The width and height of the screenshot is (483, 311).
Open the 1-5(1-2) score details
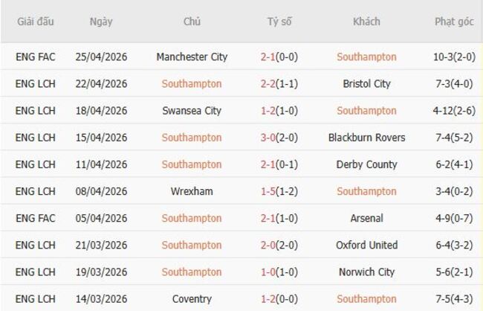[279, 191]
